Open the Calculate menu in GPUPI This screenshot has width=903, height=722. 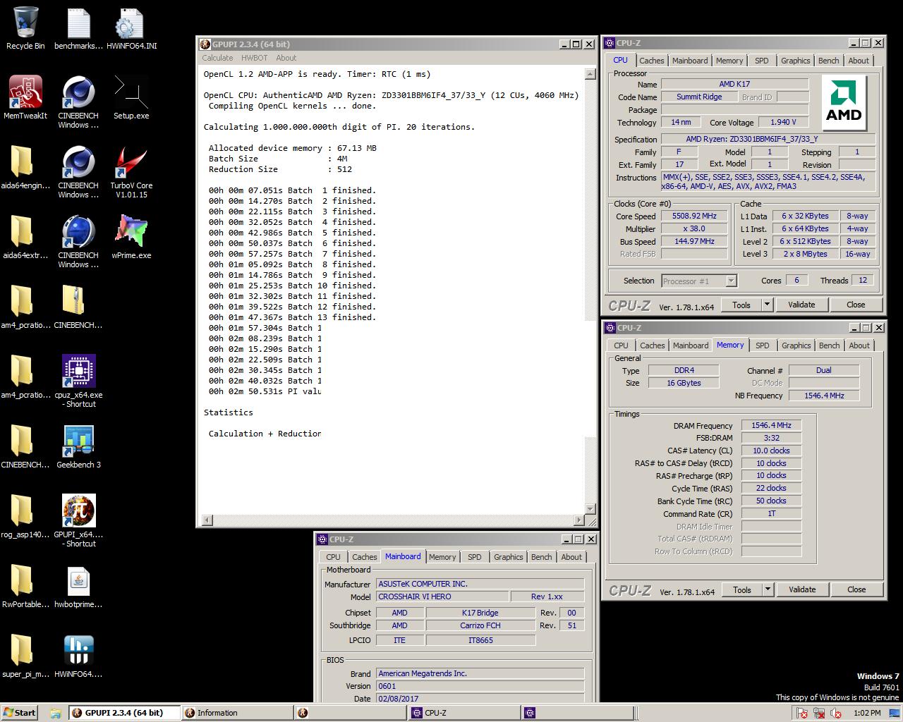coord(217,58)
